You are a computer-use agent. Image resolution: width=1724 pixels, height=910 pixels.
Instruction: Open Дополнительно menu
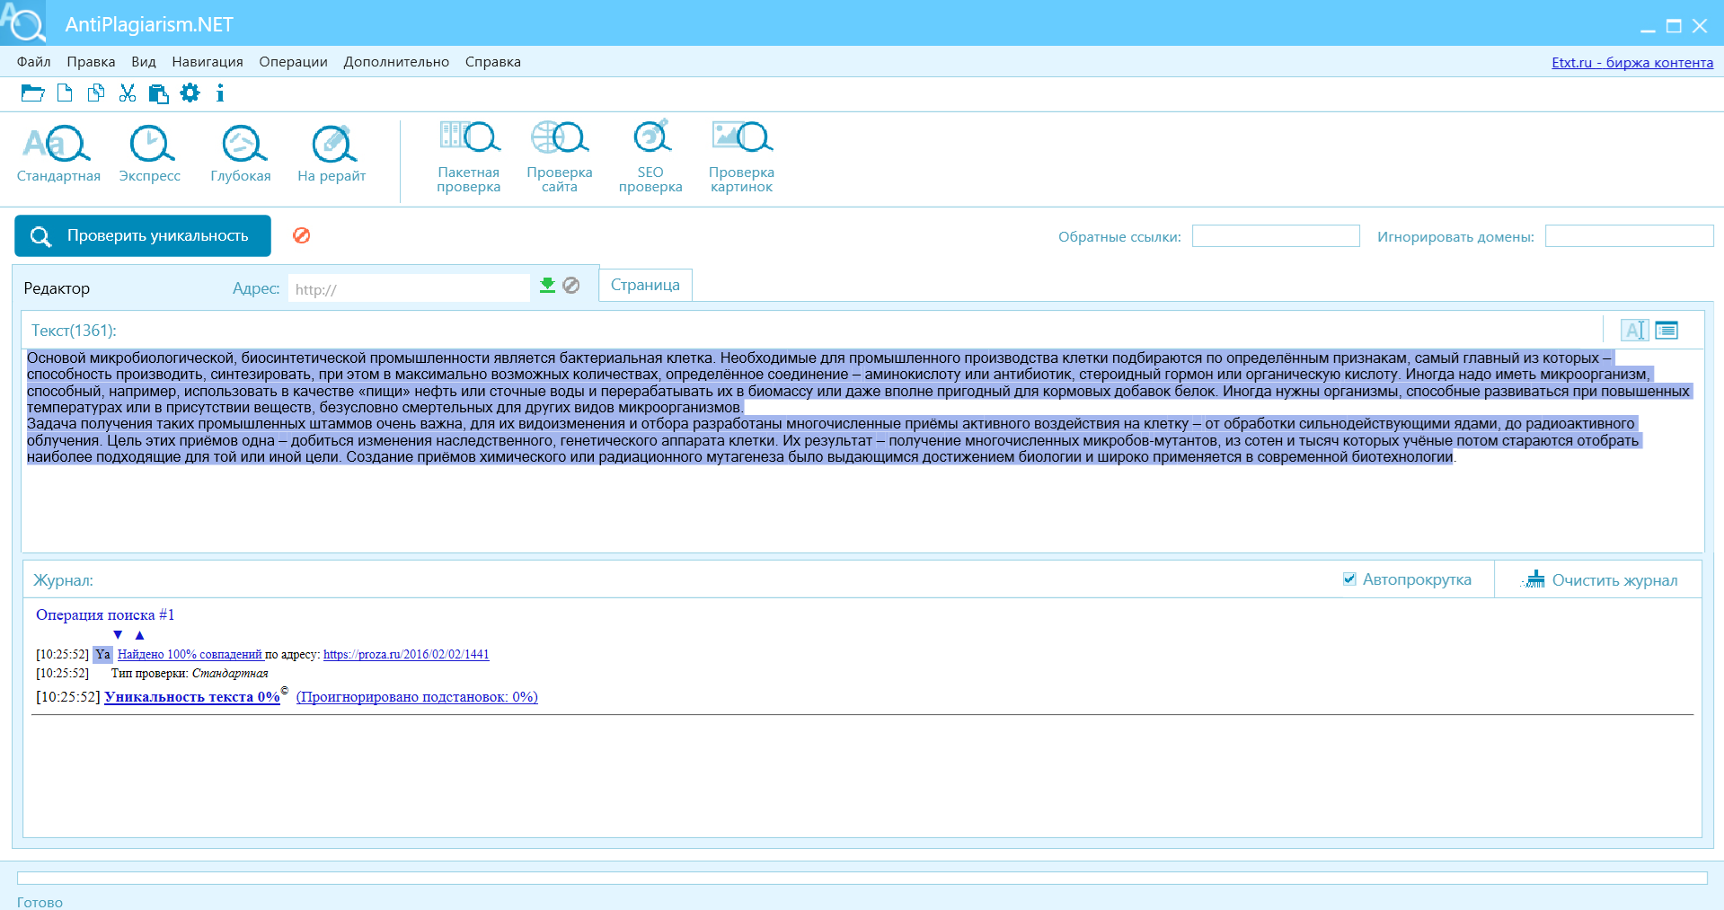pyautogui.click(x=396, y=62)
